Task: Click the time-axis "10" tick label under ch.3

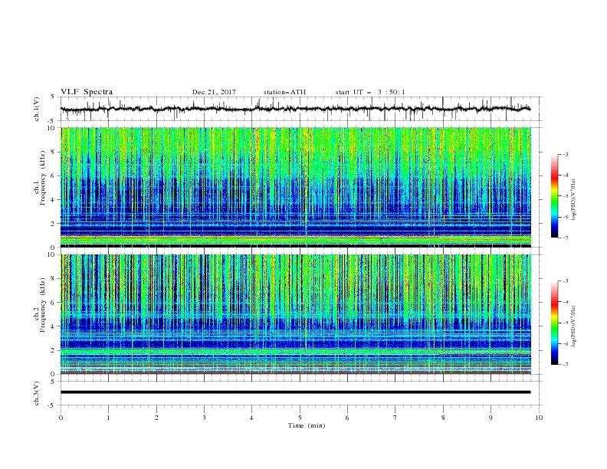Action: (x=539, y=418)
